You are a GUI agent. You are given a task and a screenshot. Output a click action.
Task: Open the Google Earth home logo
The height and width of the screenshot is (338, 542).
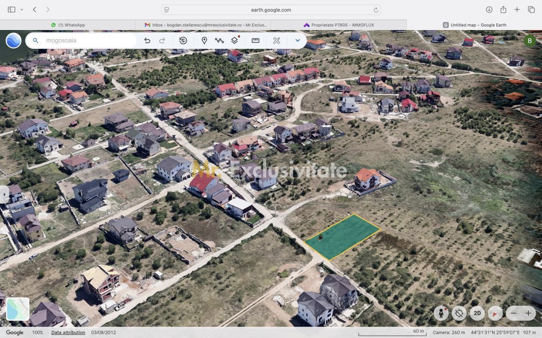click(x=14, y=40)
